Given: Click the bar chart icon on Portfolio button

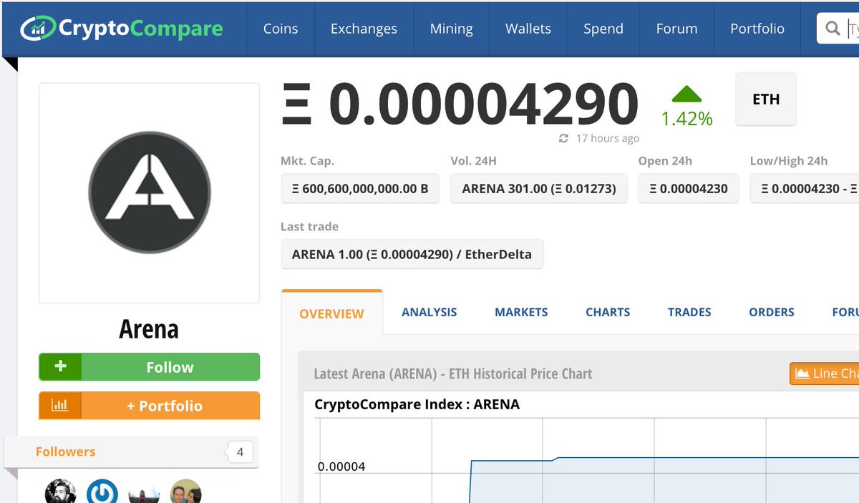Looking at the screenshot, I should (60, 405).
